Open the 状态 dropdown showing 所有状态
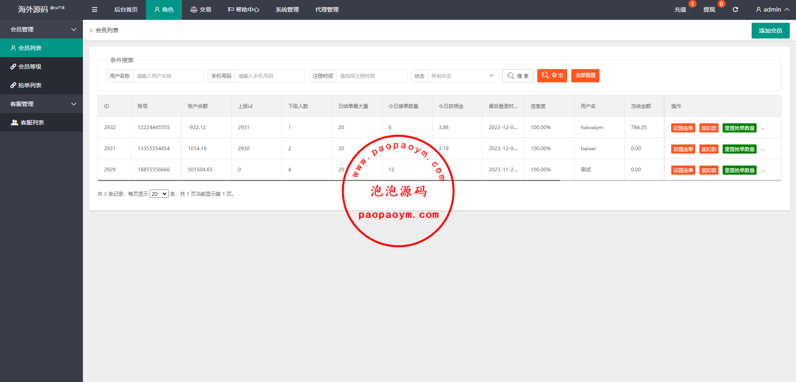The width and height of the screenshot is (796, 382). click(463, 76)
